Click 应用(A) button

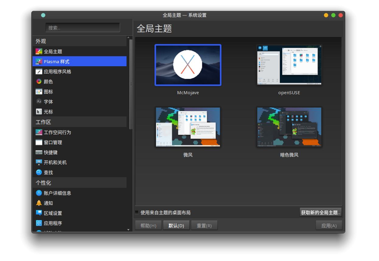click(x=329, y=225)
